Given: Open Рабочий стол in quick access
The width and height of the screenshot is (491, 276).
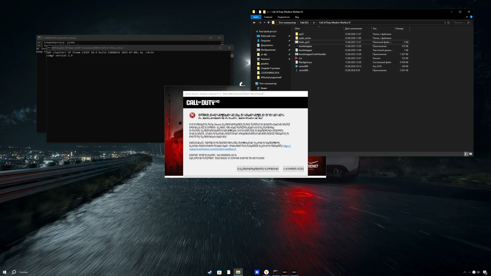Looking at the screenshot, I should coord(268,36).
